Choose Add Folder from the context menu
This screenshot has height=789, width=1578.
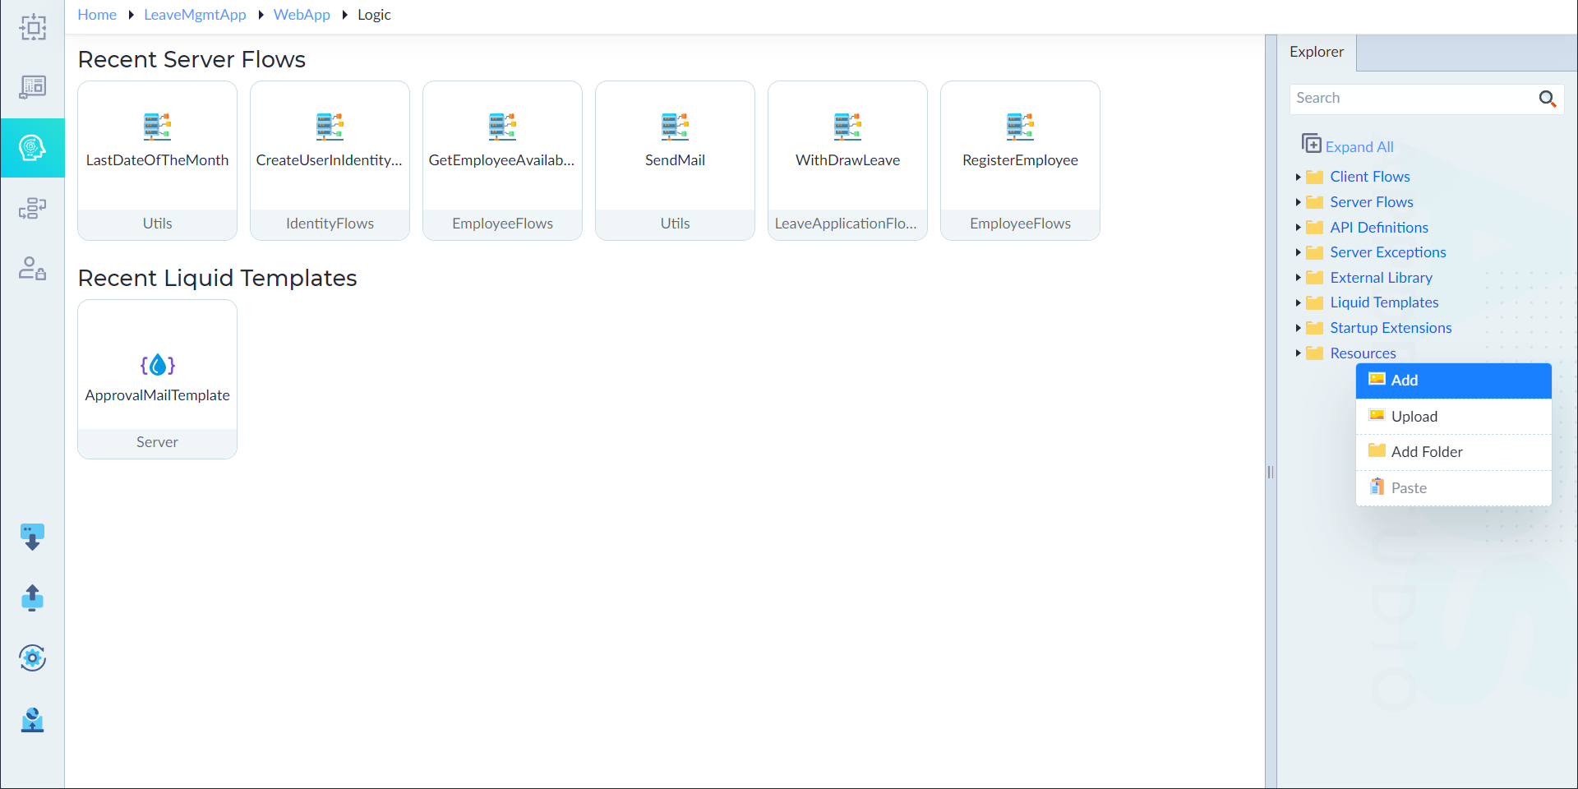click(1453, 452)
